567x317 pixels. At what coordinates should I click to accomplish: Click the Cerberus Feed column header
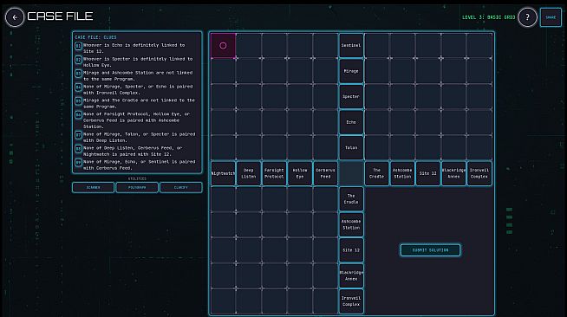point(325,173)
